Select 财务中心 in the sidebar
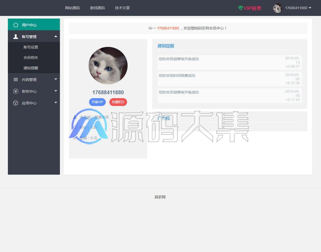 34,91
